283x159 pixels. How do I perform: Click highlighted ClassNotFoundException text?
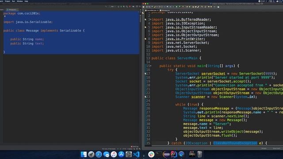pyautogui.click(x=235, y=143)
